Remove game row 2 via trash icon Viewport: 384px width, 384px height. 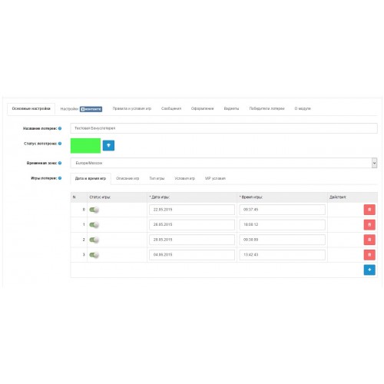369,240
